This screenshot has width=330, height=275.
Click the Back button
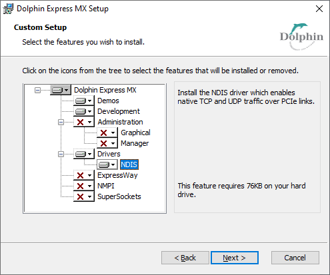[185, 258]
